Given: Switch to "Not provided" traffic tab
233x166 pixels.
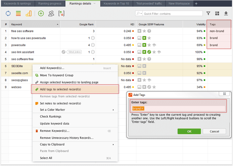Looking at the screenshot, I should click(x=149, y=4).
